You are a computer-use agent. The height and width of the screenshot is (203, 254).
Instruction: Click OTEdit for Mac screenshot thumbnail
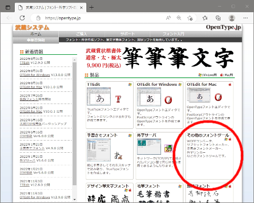coord(199,95)
